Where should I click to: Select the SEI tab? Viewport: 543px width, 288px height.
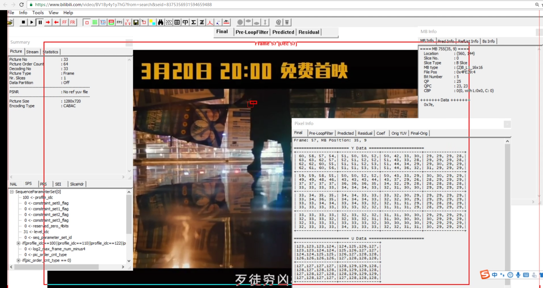[x=58, y=184]
